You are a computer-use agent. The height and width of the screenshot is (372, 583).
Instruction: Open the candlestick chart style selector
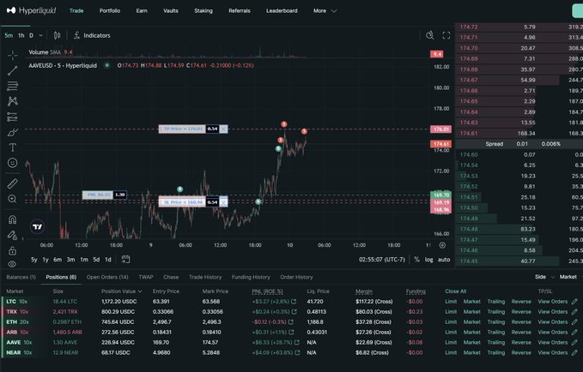click(57, 35)
